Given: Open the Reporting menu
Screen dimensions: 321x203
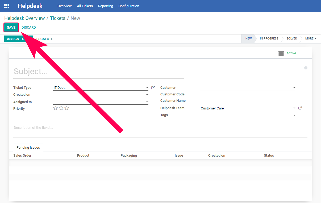Looking at the screenshot, I should click(106, 6).
